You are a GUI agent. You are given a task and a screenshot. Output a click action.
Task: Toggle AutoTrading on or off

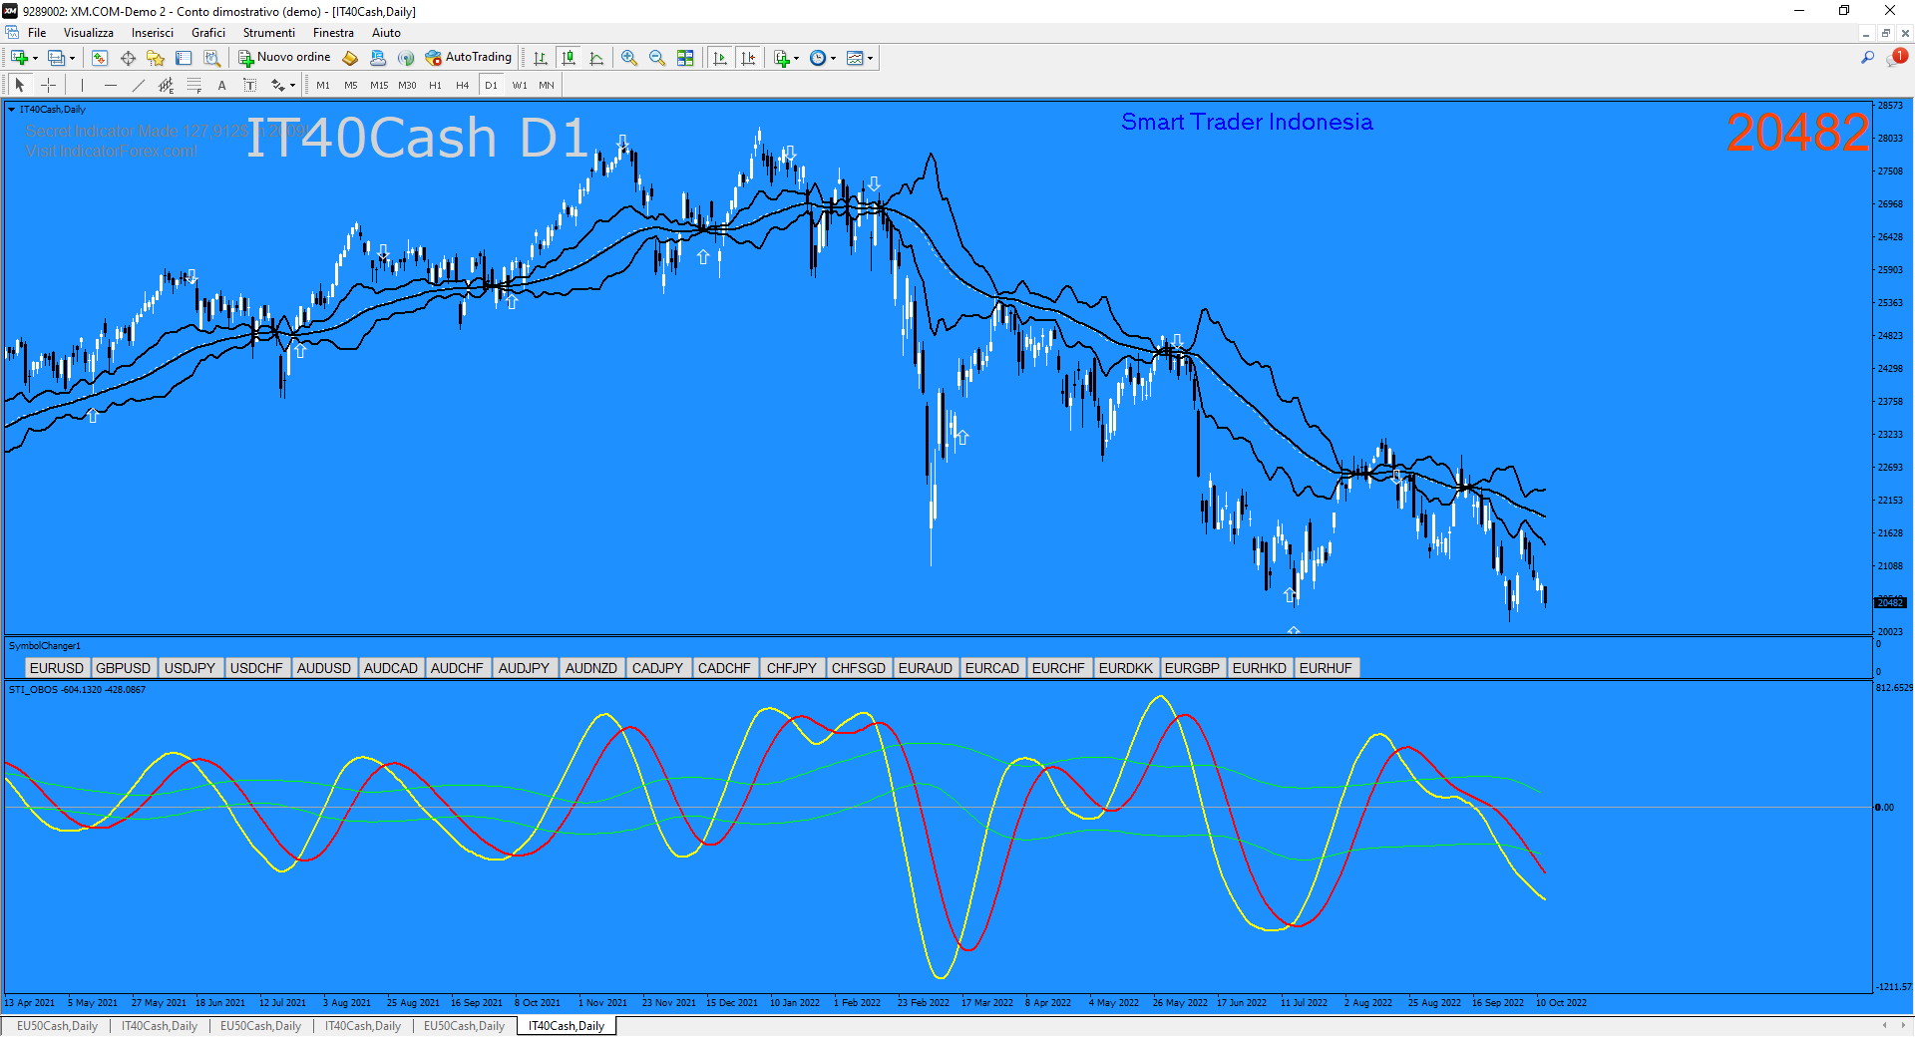(469, 58)
